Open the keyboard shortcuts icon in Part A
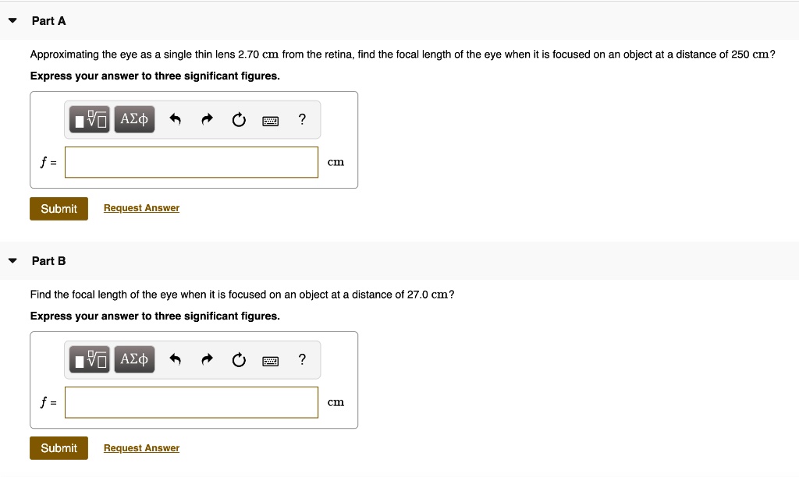 tap(270, 120)
